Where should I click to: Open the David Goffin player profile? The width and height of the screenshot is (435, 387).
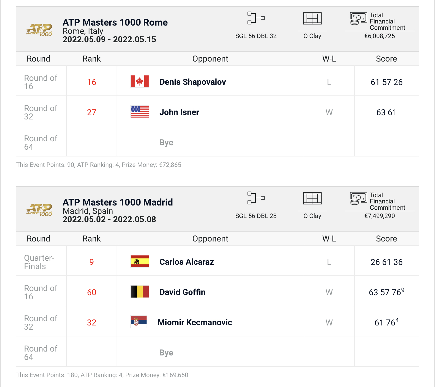[182, 292]
